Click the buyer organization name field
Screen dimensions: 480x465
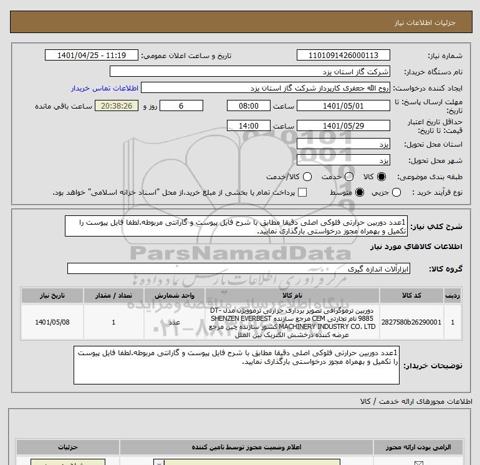coord(250,71)
